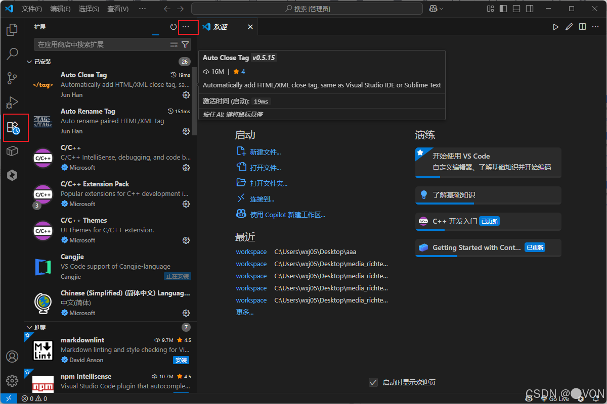Open editor more actions menu
This screenshot has height=404, width=607.
click(x=596, y=27)
